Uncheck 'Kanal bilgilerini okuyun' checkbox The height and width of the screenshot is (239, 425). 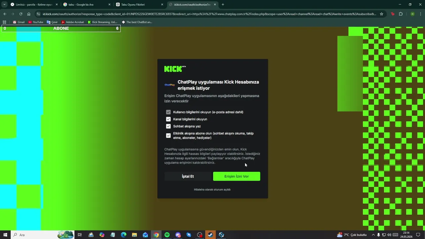(168, 119)
